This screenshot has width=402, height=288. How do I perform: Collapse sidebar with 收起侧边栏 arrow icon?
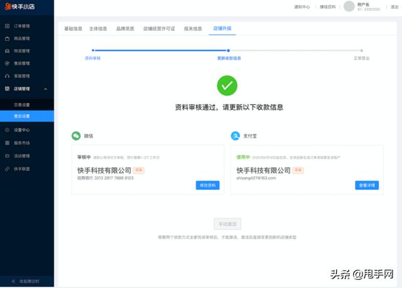[13, 281]
